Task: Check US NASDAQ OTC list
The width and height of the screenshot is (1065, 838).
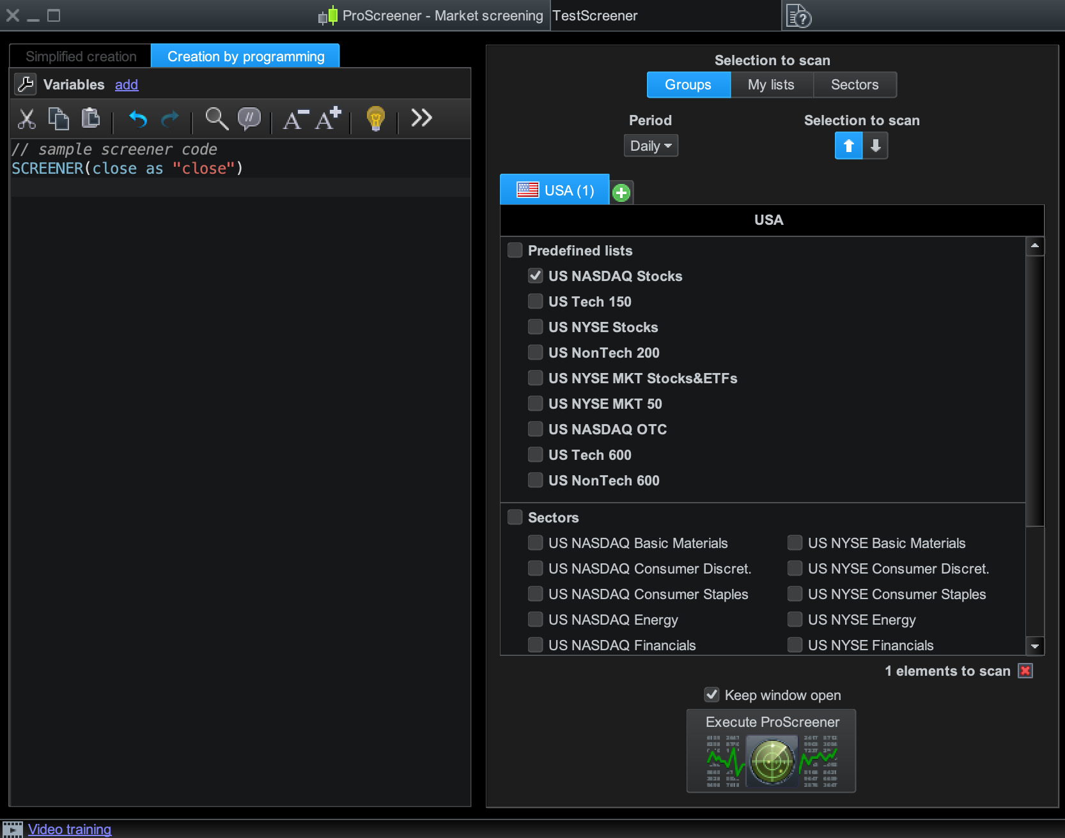Action: pos(535,429)
